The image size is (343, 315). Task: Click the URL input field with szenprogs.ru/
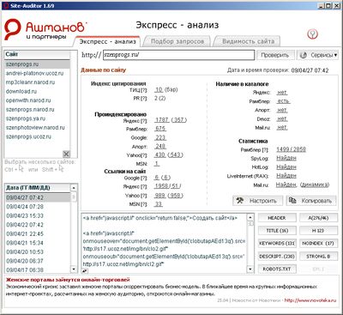pos(178,55)
